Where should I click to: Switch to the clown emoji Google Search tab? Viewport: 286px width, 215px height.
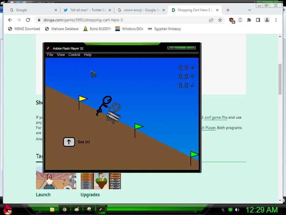(142, 10)
